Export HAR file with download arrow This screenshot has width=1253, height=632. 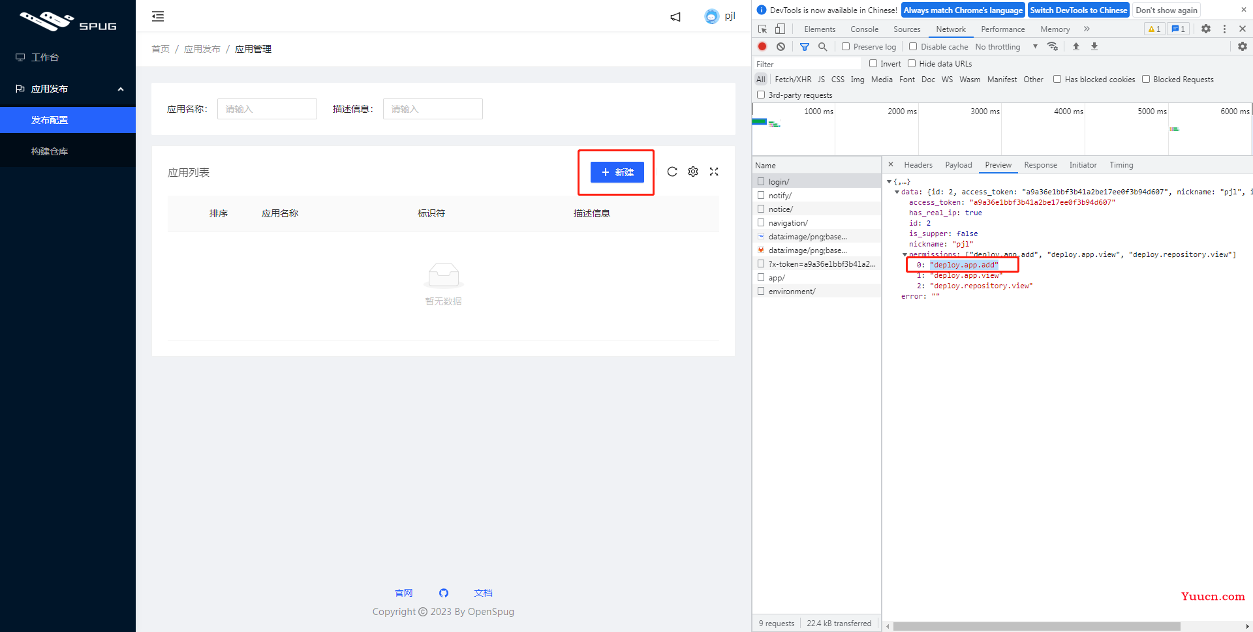tap(1094, 46)
